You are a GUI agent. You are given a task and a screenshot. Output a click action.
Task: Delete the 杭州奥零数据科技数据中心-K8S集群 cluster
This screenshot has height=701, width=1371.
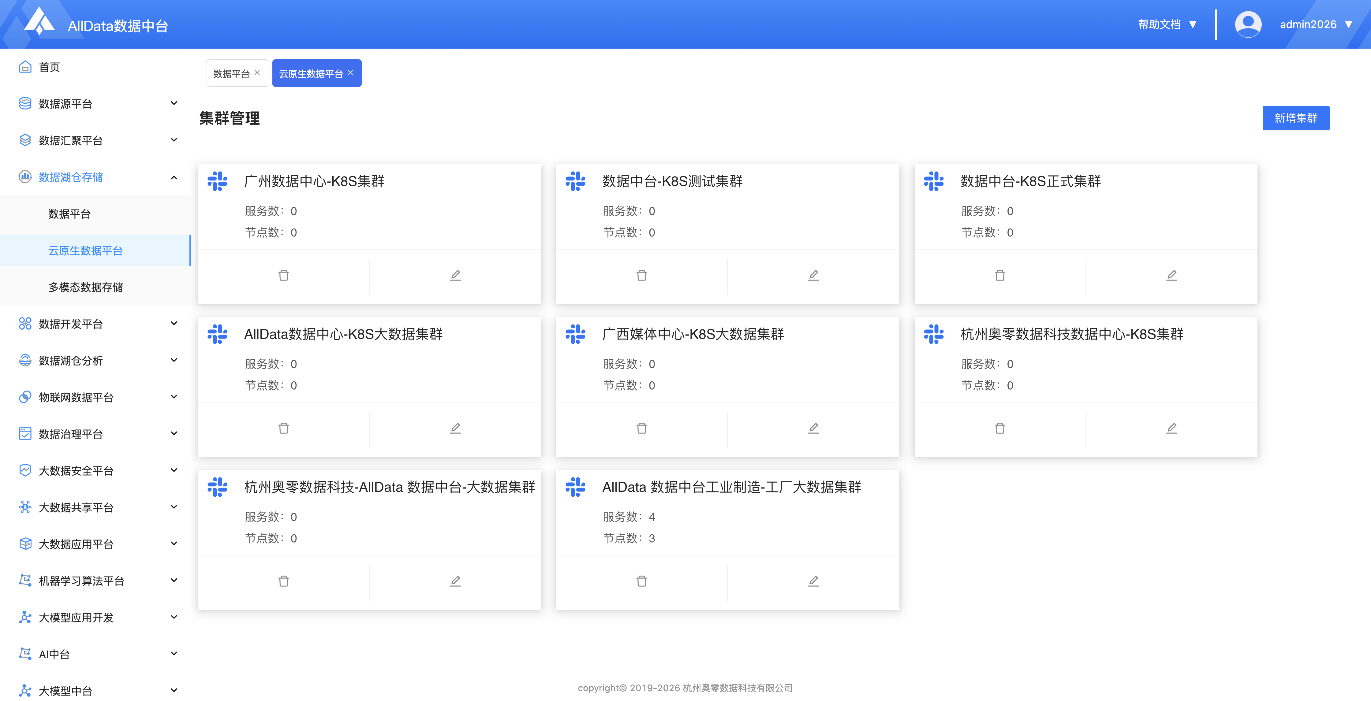[x=1000, y=428]
